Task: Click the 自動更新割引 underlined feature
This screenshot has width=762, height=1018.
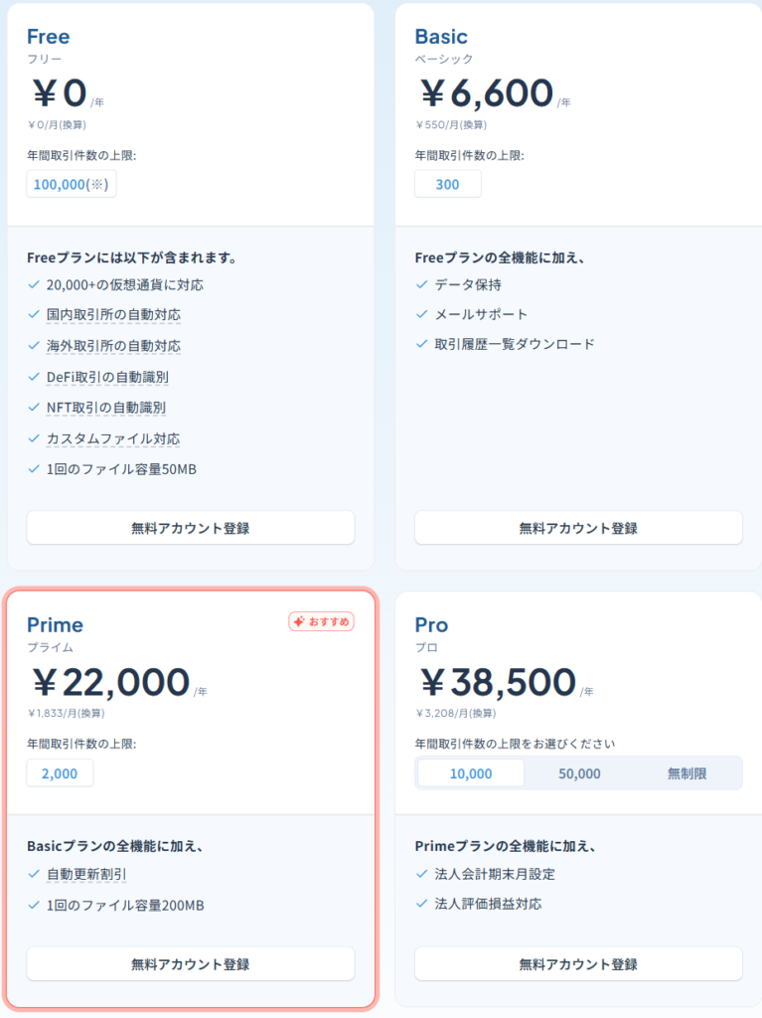Action: point(86,875)
